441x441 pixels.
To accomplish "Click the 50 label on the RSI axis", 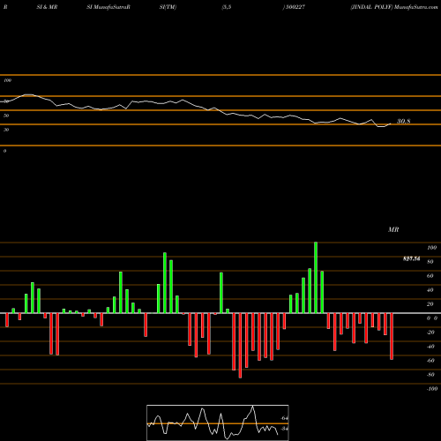I will (6, 116).
